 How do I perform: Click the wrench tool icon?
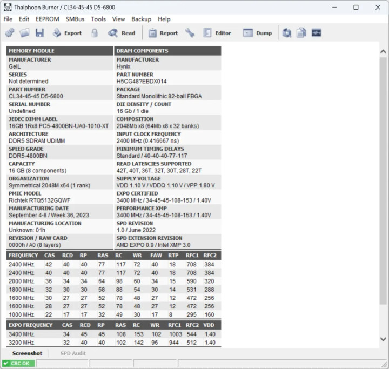click(x=190, y=33)
